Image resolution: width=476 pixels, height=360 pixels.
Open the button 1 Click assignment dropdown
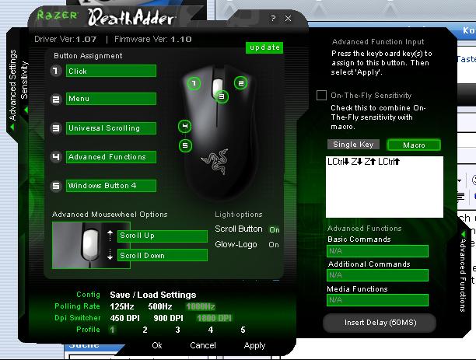[x=111, y=71]
